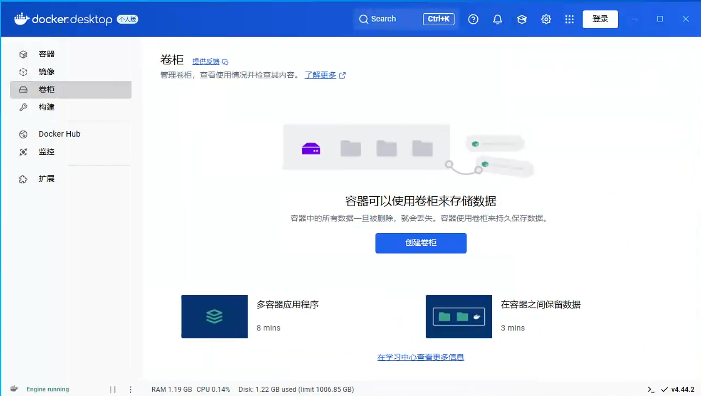This screenshot has height=396, width=701.
Task: Open the Builds (构建) sidebar item
Action: 71,107
